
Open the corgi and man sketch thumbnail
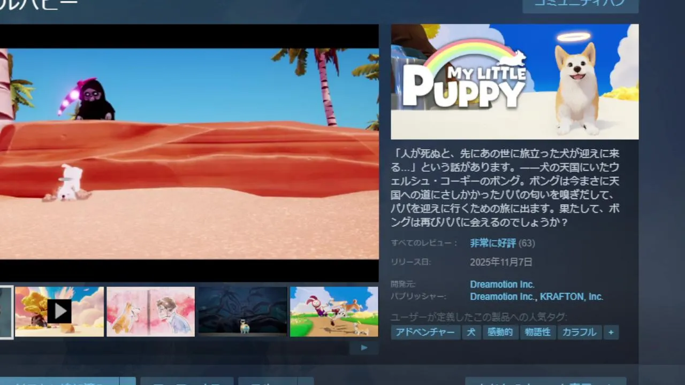tap(150, 311)
